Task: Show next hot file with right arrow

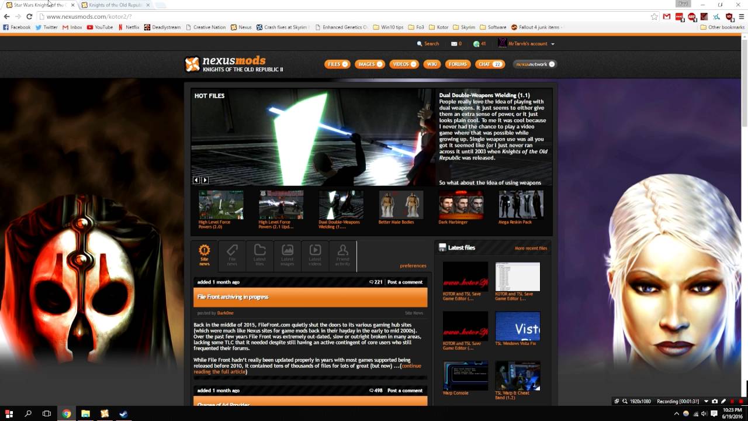Action: coord(205,180)
